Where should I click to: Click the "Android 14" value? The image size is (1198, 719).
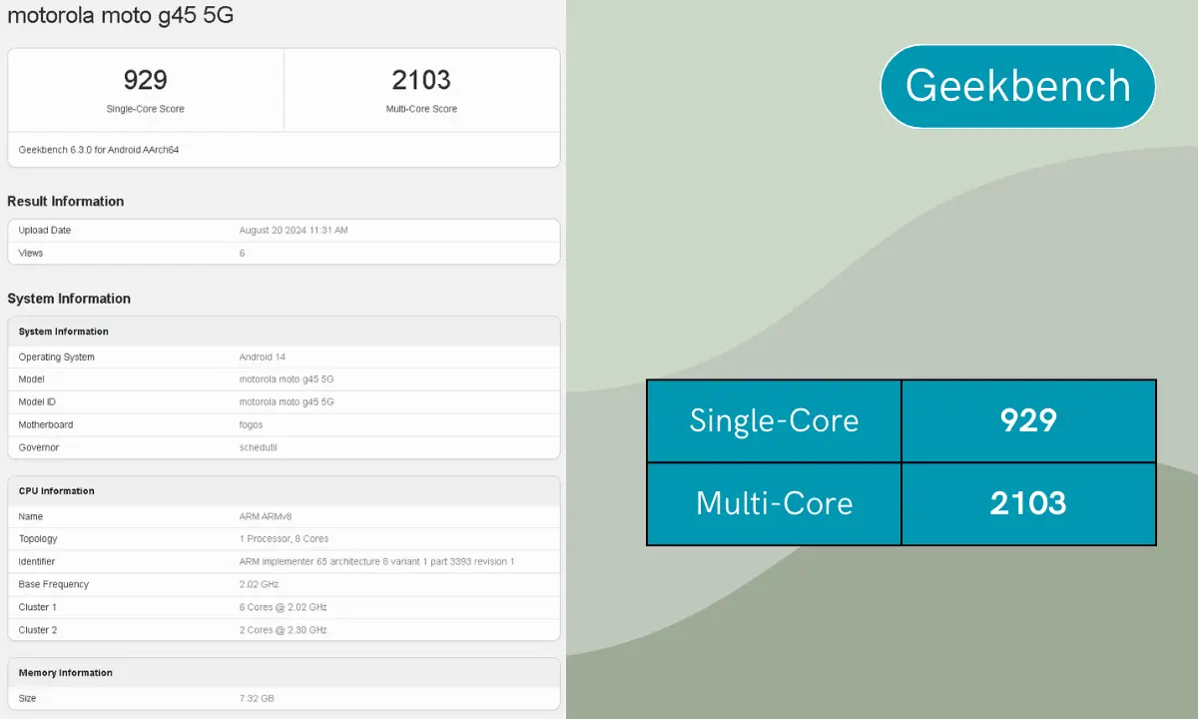coord(263,358)
